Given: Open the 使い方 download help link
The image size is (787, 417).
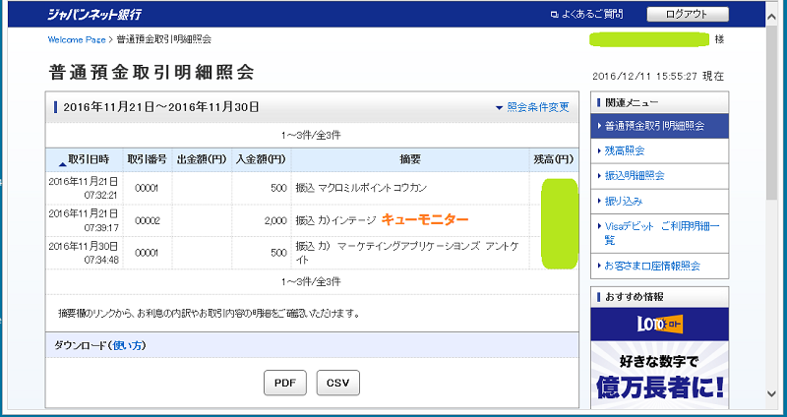Looking at the screenshot, I should coord(128,345).
